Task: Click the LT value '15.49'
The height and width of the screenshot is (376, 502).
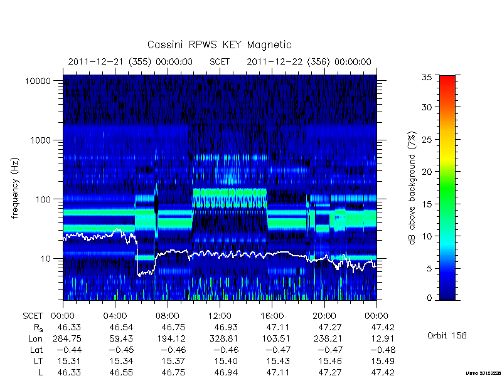Action: pos(383,362)
